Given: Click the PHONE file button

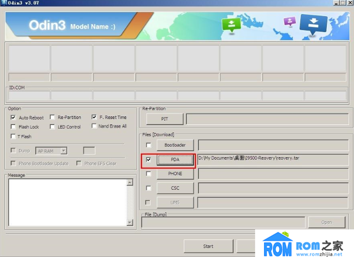Looking at the screenshot, I should (x=175, y=174).
